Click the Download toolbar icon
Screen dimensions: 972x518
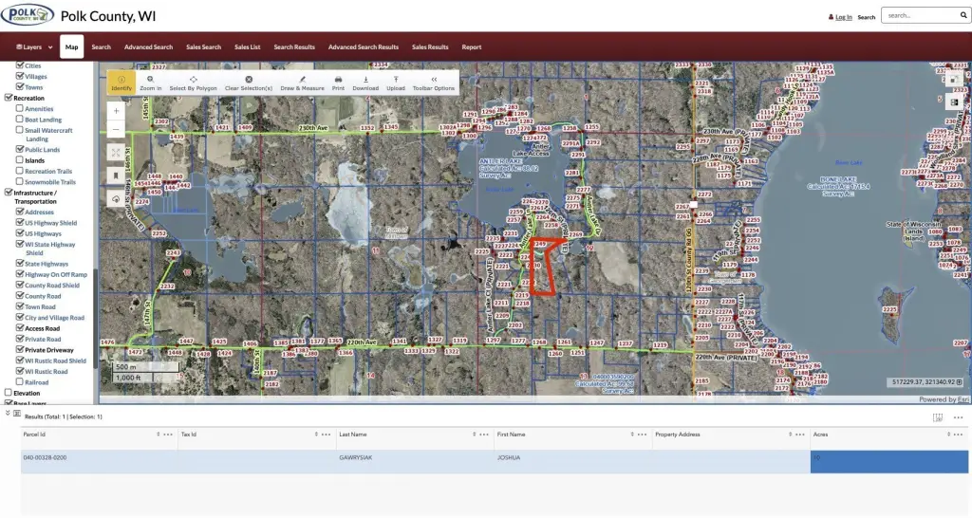coord(365,83)
